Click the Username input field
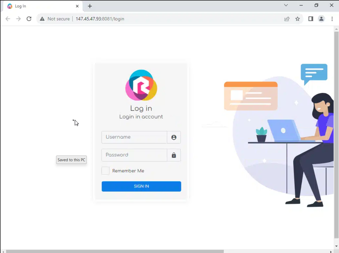 point(134,137)
